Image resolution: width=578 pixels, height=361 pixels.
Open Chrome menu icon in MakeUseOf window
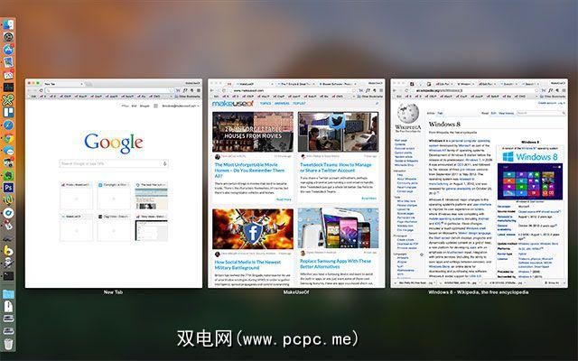point(381,90)
